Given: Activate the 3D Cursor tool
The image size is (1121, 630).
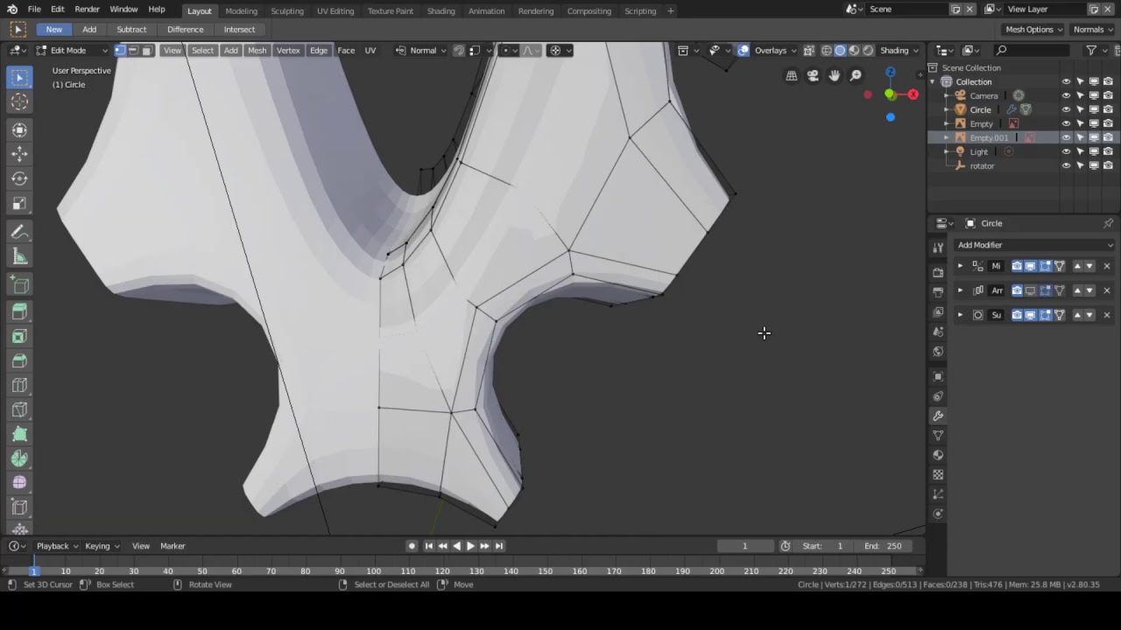Looking at the screenshot, I should click(x=19, y=101).
